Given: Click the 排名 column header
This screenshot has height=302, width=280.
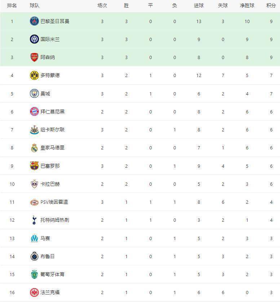Looking at the screenshot, I should [x=12, y=6].
